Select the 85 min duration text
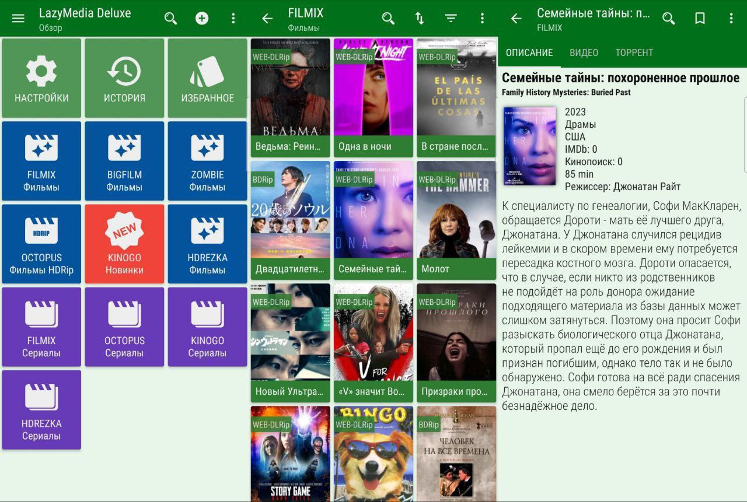This screenshot has width=747, height=502. point(579,174)
